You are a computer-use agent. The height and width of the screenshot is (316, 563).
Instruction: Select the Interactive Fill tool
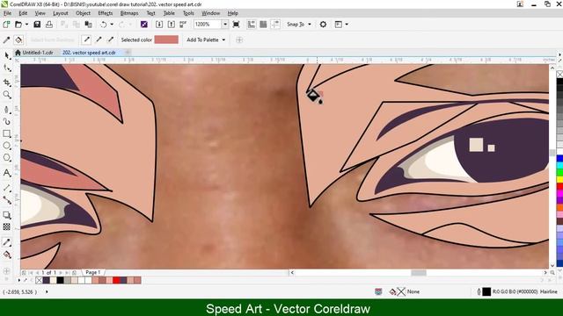(x=7, y=255)
